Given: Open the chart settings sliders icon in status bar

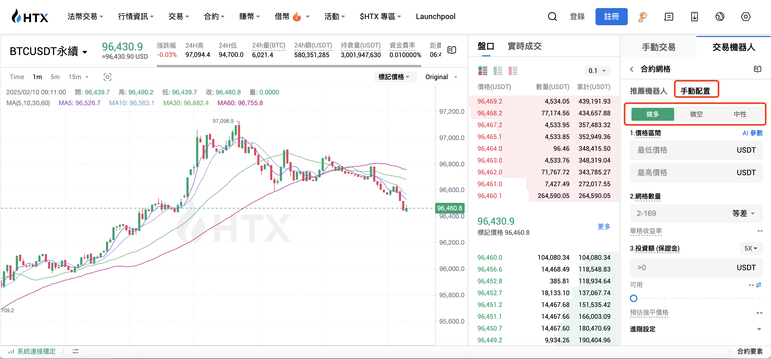Looking at the screenshot, I should coord(76,351).
